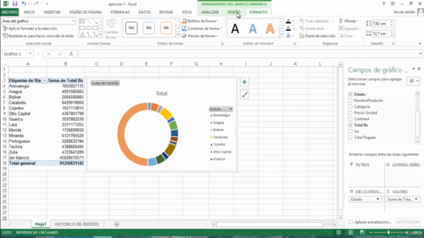Image resolution: width=424 pixels, height=238 pixels.
Task: Switch to the INICIO ribbon tab
Action: pyautogui.click(x=29, y=12)
